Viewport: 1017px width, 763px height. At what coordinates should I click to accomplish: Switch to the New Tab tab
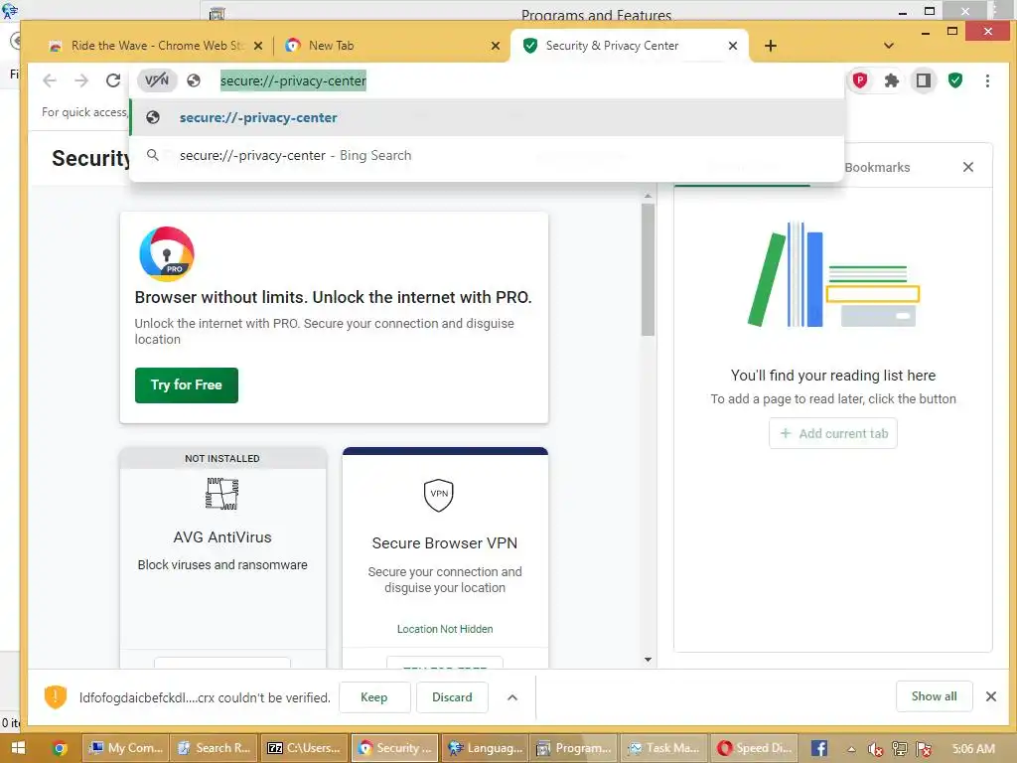[391, 46]
